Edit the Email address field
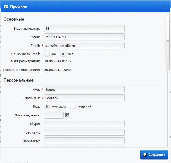Image resolution: width=171 pixels, height=163 pixels. point(84,46)
